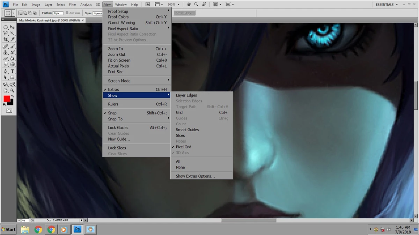Choose Zoom Out from View menu
This screenshot has height=235, width=419.
point(137,54)
